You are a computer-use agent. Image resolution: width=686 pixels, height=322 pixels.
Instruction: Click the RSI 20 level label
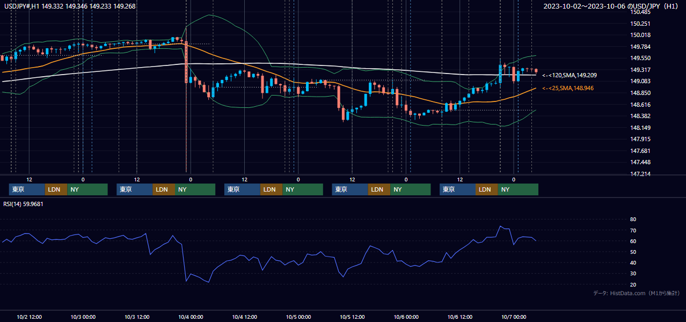point(633,284)
